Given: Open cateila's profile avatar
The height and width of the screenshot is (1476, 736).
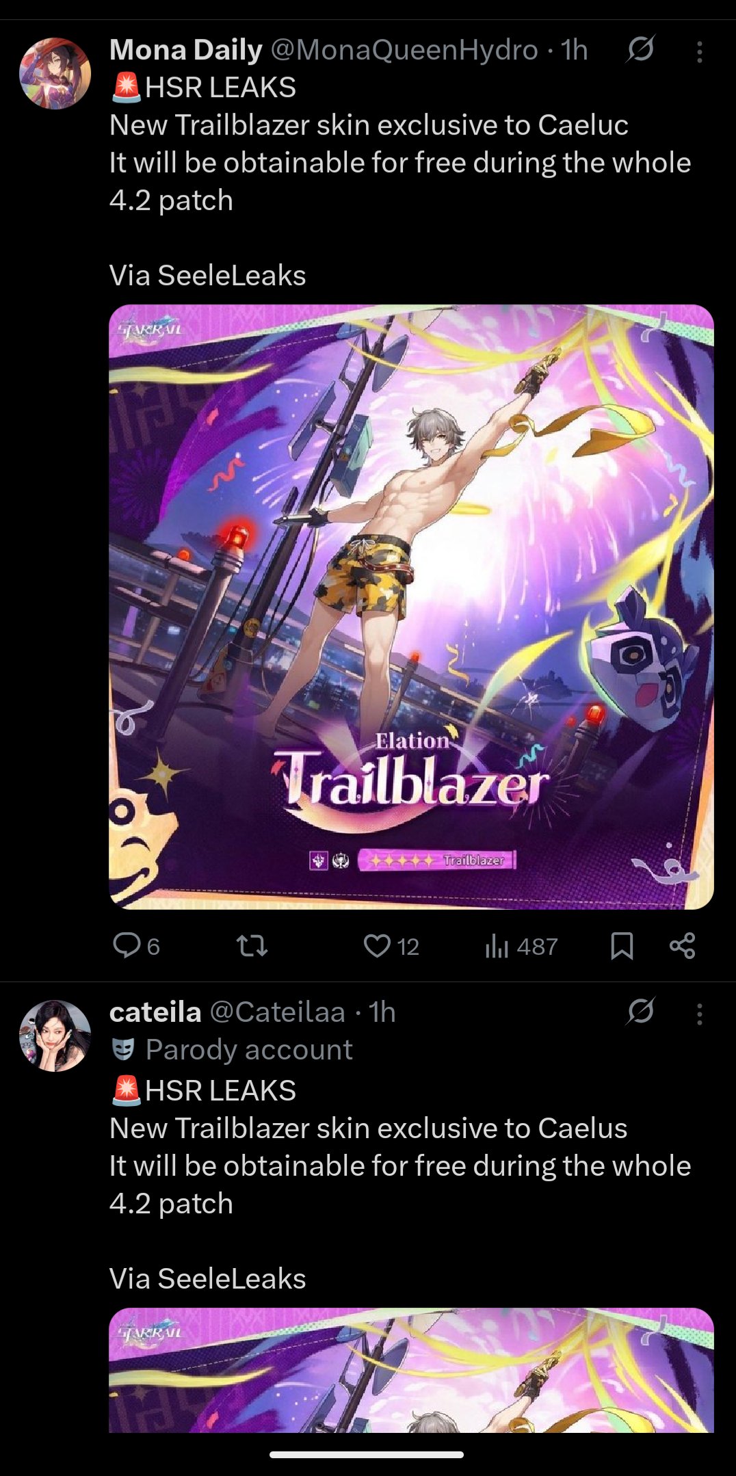Looking at the screenshot, I should 55,1036.
